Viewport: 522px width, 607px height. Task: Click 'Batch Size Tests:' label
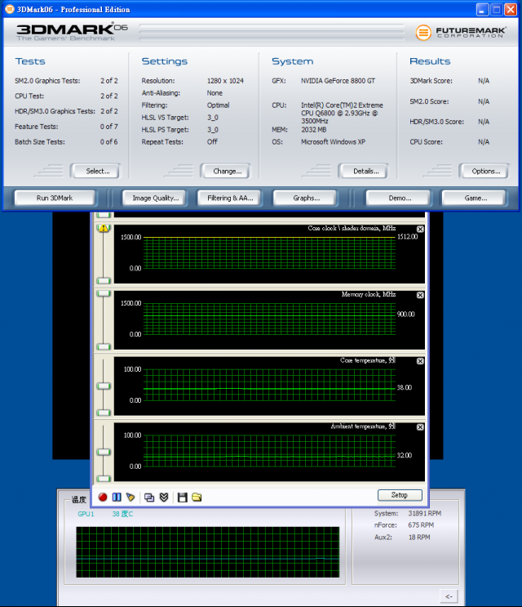(x=40, y=141)
